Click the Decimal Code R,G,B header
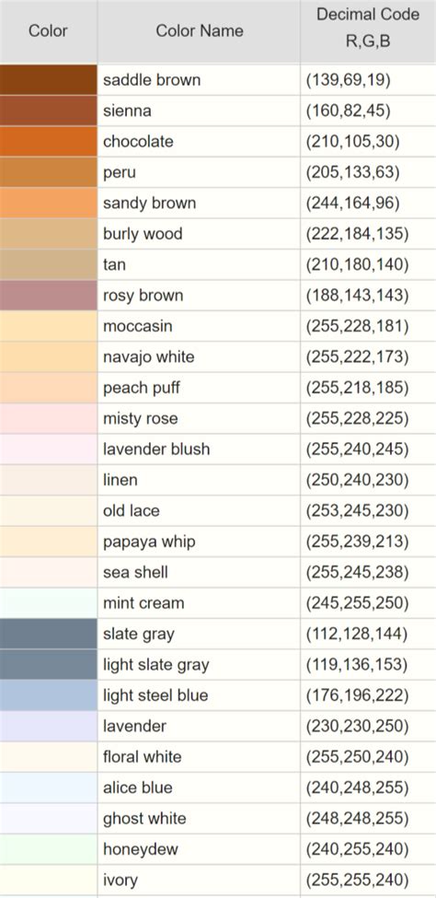Image resolution: width=436 pixels, height=898 pixels. pos(368,31)
